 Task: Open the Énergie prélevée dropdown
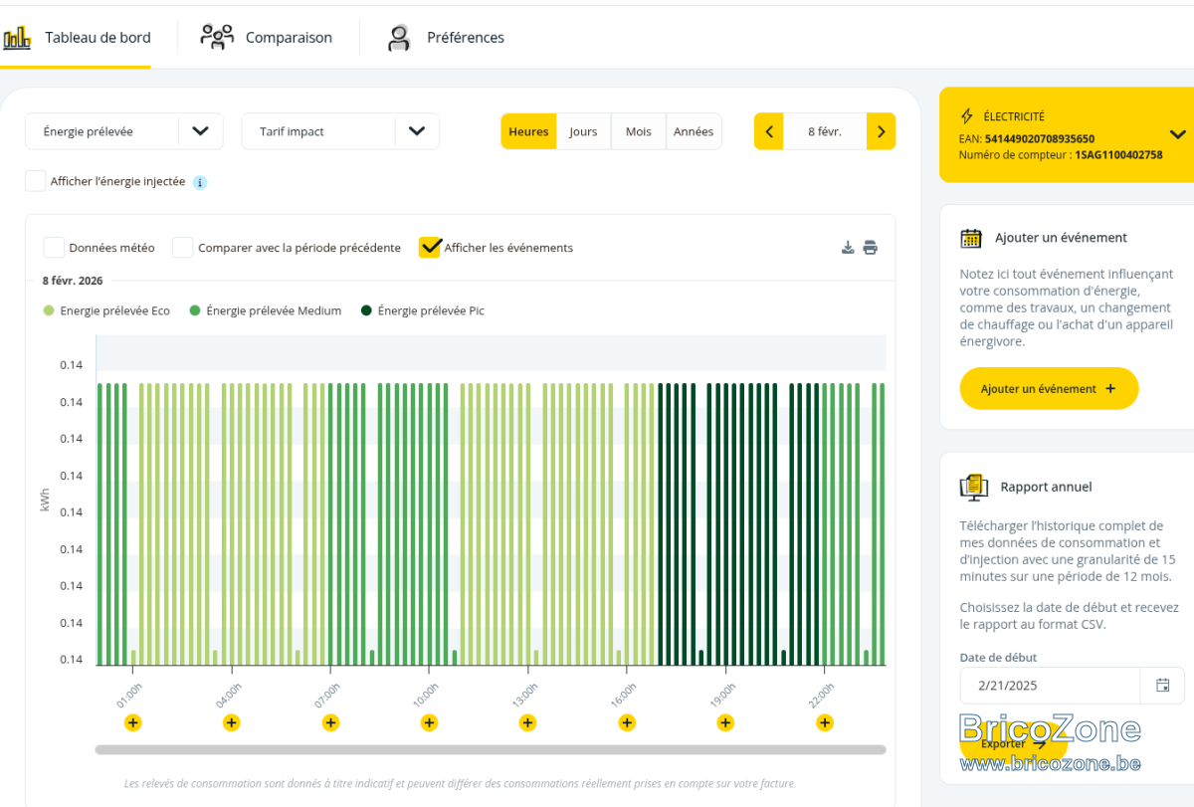click(x=124, y=131)
